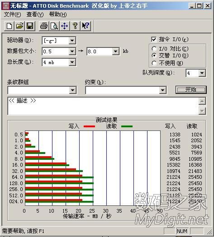This screenshot has width=214, height=237.
Task: Click the write value 1338
Action: [x=175, y=135]
